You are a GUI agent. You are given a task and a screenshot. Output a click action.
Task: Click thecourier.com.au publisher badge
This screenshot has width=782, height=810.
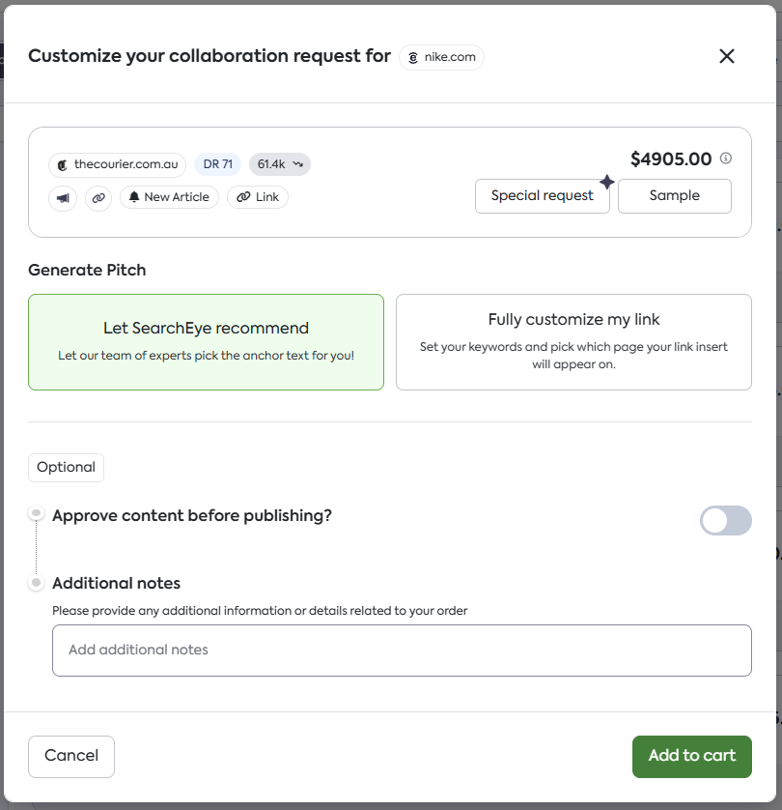(x=117, y=164)
